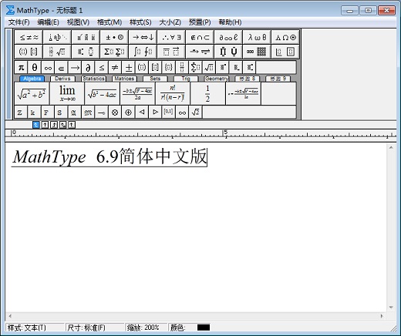Open the set theory symbols palette (∉∩⊂)

click(200, 38)
